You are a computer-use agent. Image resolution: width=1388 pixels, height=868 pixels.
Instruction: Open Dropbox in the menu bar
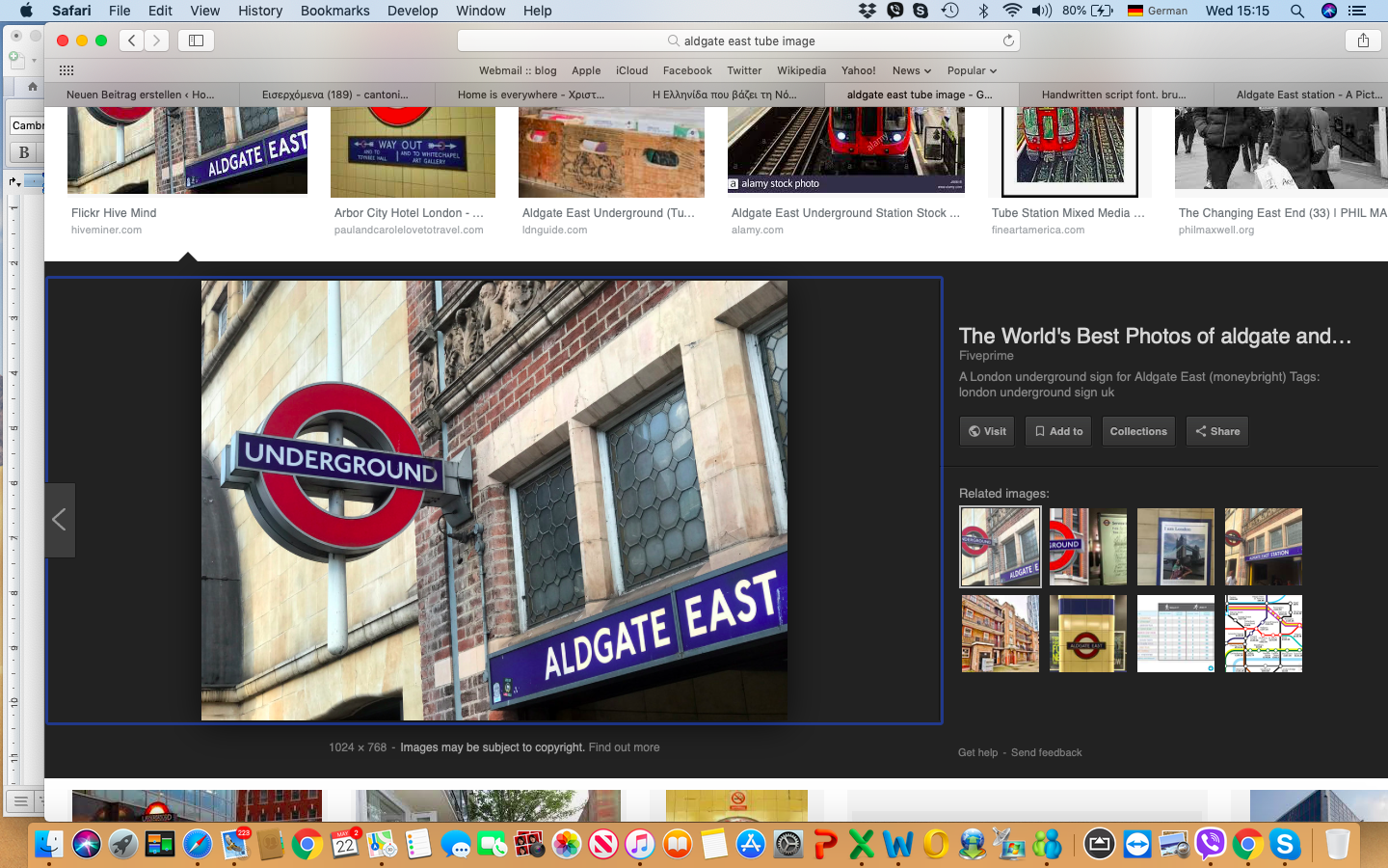[x=867, y=11]
